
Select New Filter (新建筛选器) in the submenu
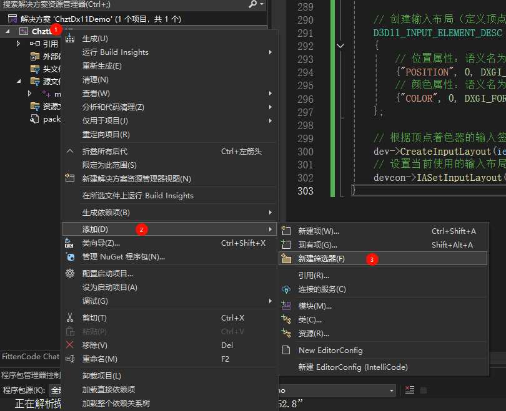coord(321,258)
